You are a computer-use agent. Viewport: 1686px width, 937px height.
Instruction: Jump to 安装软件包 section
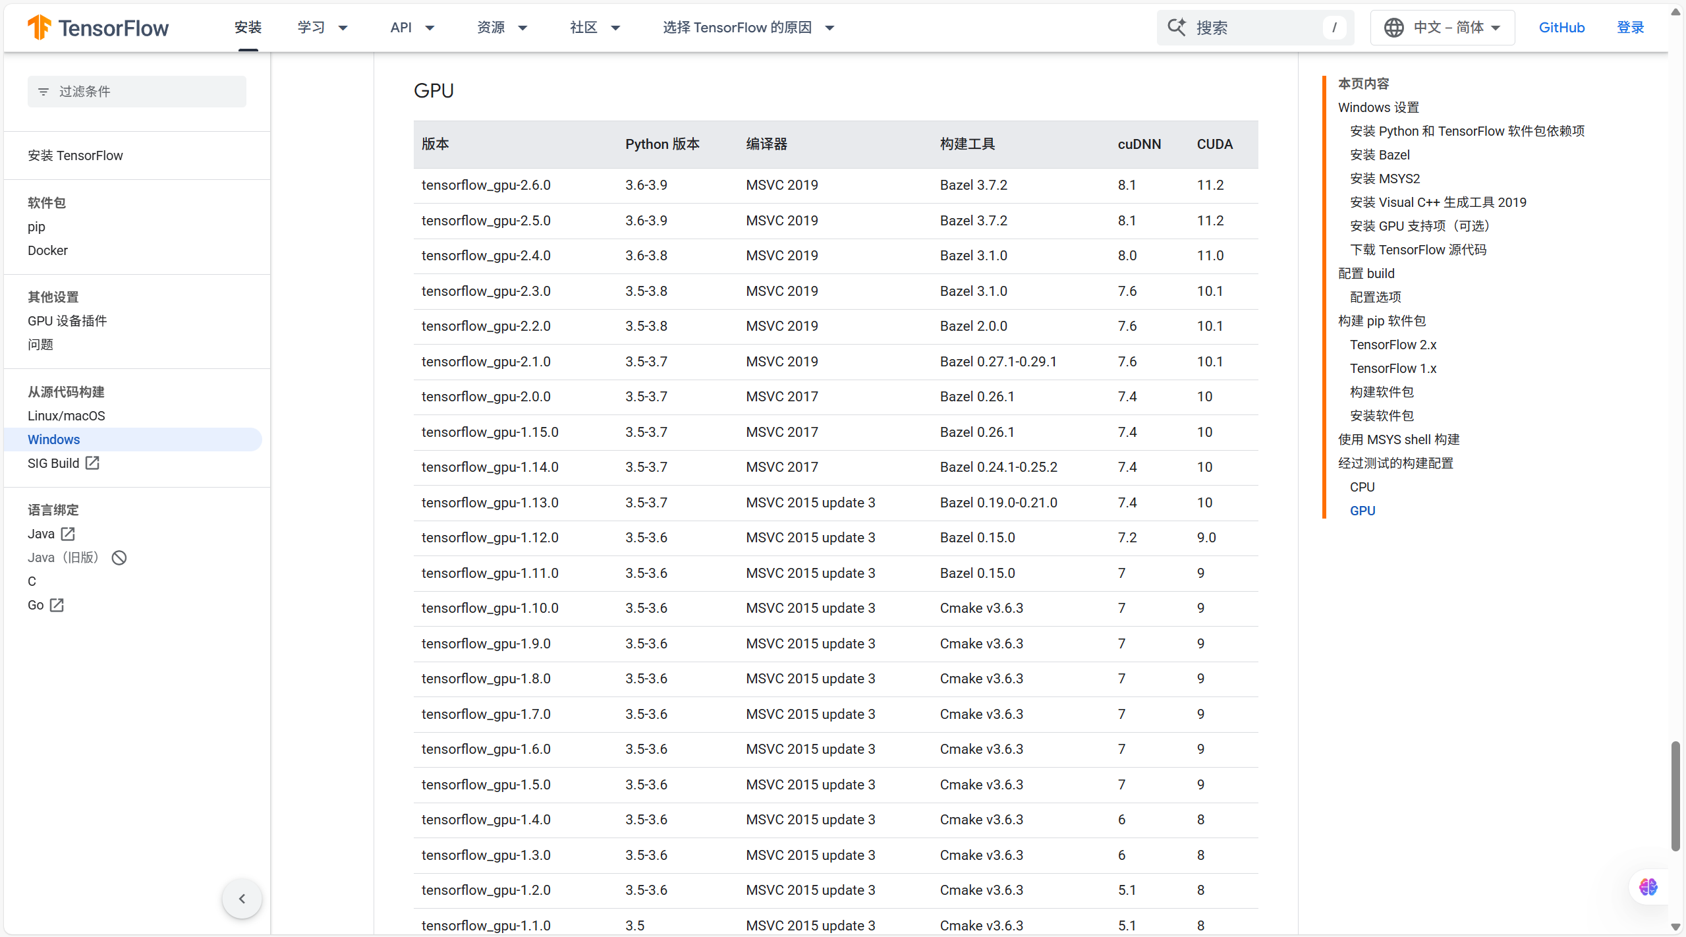point(1382,416)
